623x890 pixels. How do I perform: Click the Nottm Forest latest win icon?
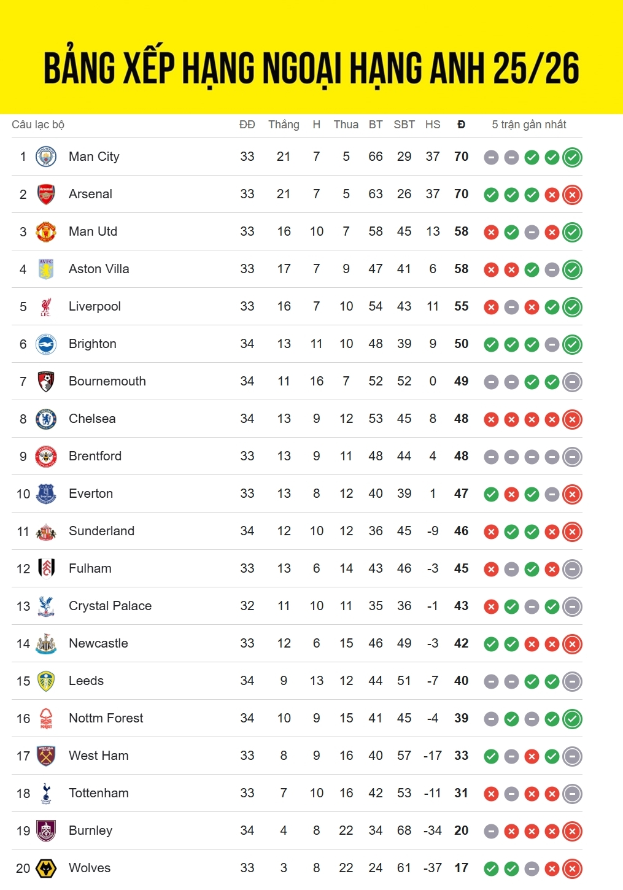coord(572,719)
